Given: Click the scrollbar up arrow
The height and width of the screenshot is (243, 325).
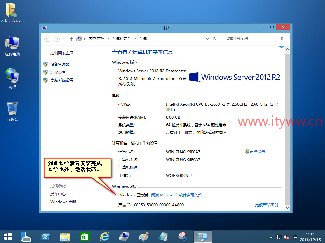Looking at the screenshot, I should pos(287,49).
